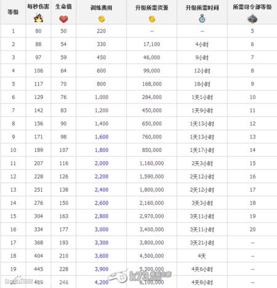
Task: Open the blue 1,800 training cost link
Action: pos(102,150)
